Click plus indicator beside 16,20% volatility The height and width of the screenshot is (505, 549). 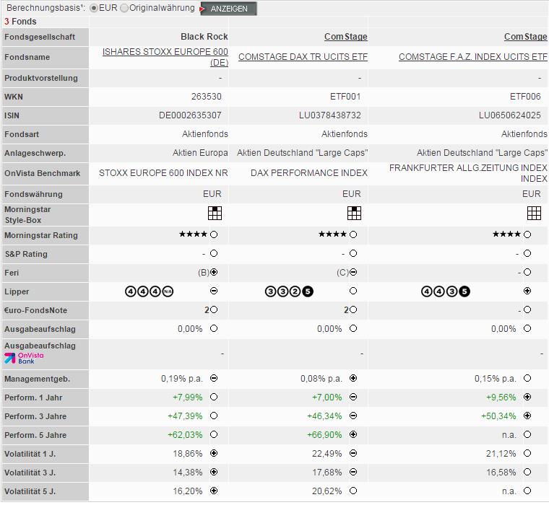click(x=214, y=491)
